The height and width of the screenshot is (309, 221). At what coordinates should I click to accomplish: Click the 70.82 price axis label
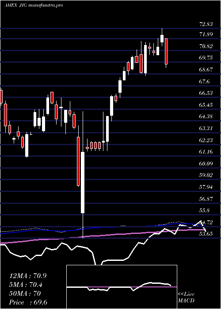coord(206,46)
